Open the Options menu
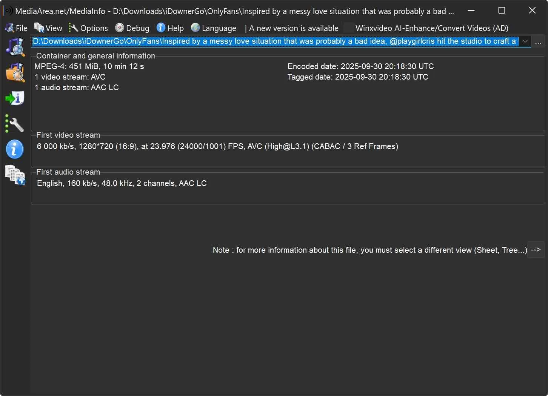This screenshot has width=548, height=396. 89,28
